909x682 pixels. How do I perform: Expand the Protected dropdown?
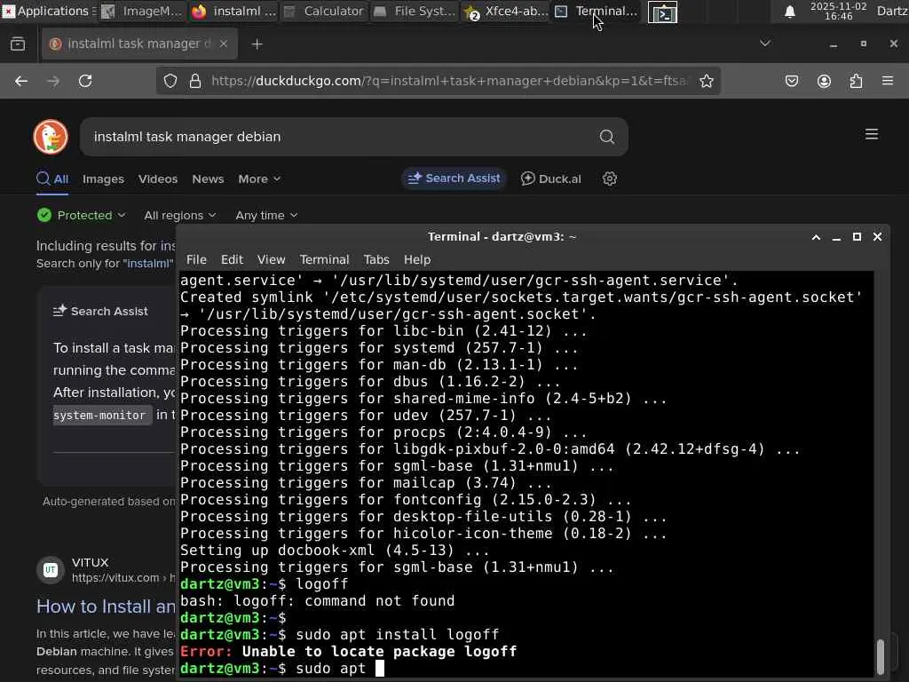point(81,215)
